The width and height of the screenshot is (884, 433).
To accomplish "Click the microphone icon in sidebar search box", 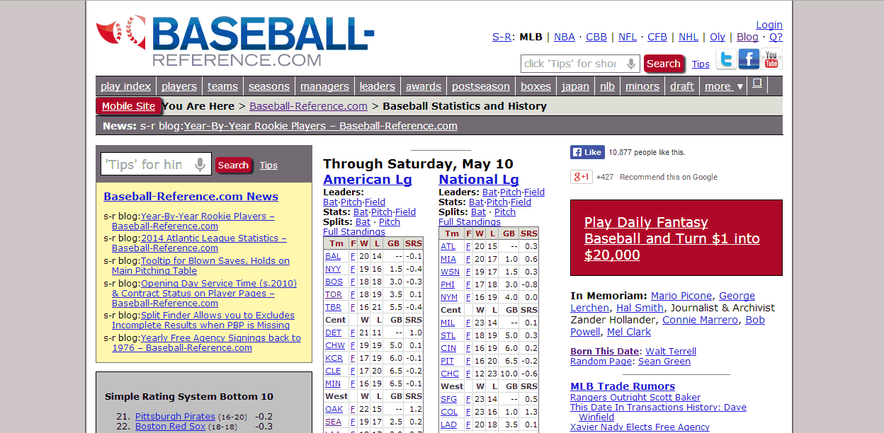I will click(x=200, y=165).
